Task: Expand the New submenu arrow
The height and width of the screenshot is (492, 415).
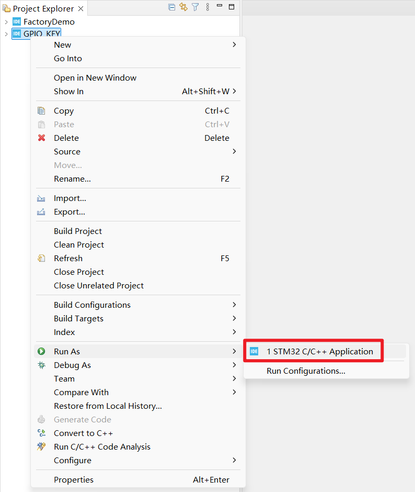Action: (234, 45)
